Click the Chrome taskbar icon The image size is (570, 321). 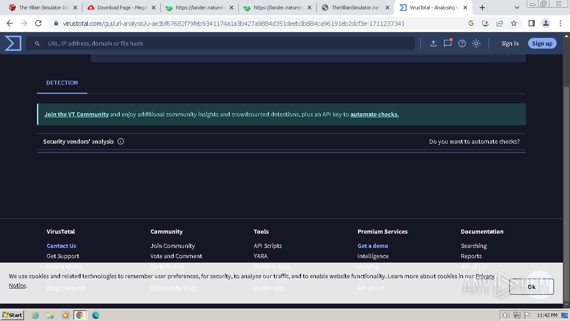click(x=80, y=315)
